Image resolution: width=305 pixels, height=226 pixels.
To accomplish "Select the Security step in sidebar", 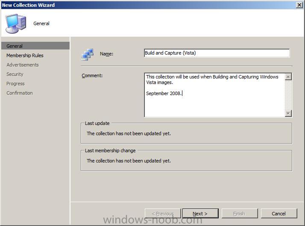I will coord(15,74).
